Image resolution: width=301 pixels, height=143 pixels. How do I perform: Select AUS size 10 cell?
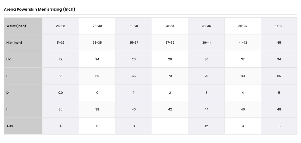[x=170, y=126]
